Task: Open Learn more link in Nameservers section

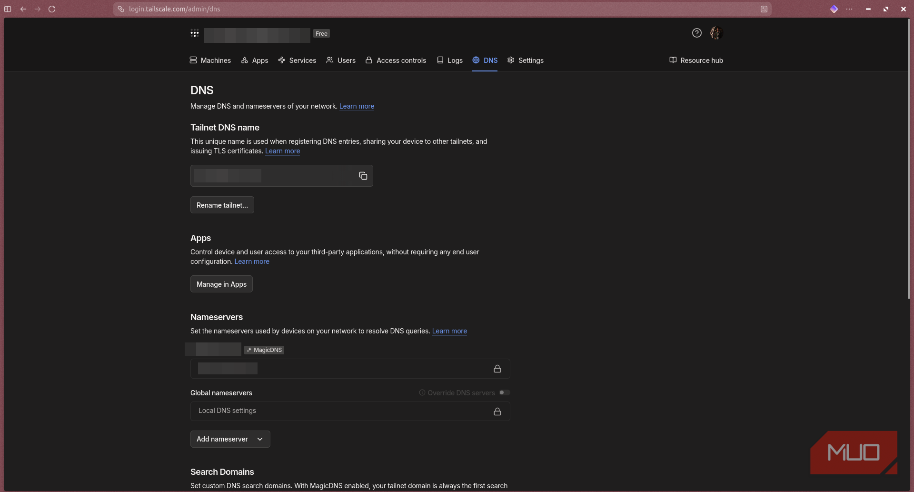Action: click(449, 331)
